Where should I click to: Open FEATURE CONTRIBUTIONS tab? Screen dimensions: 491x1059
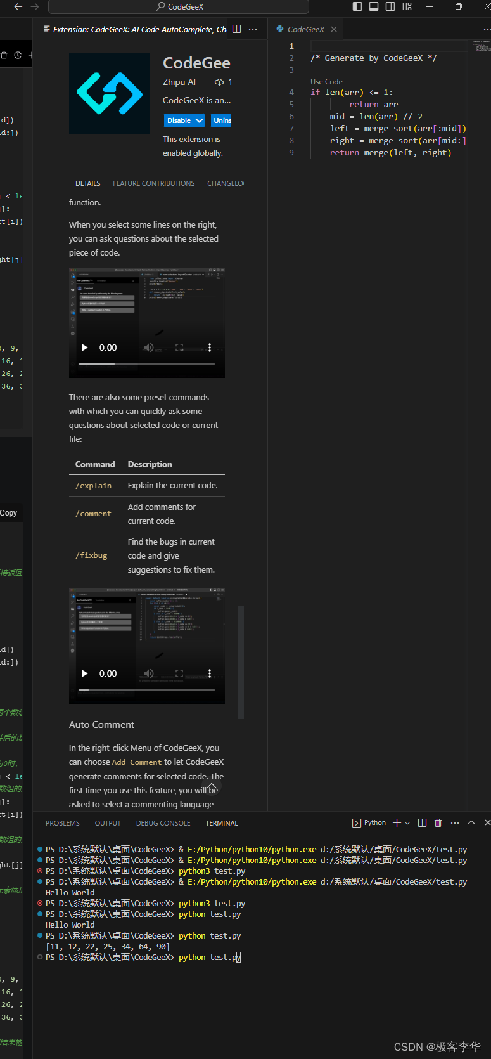(154, 183)
